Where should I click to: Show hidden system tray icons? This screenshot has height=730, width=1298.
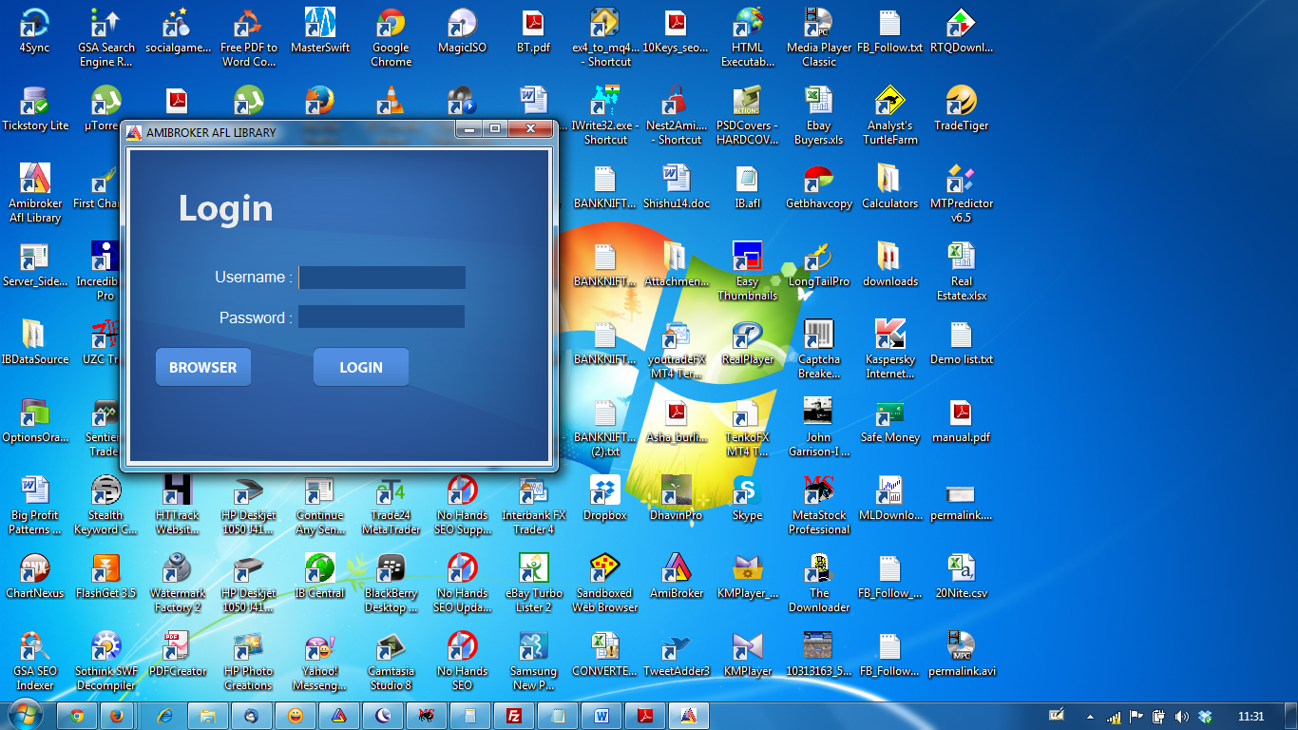1090,716
